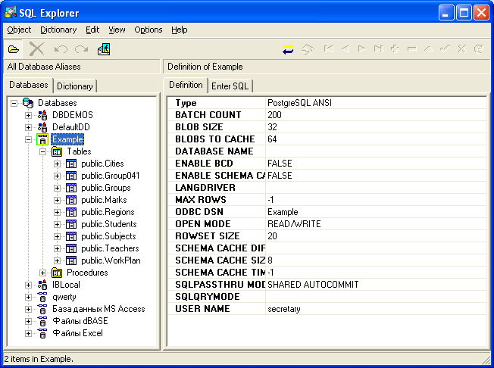This screenshot has width=494, height=368.
Task: Click the post edit checkmark icon
Action: (445, 48)
